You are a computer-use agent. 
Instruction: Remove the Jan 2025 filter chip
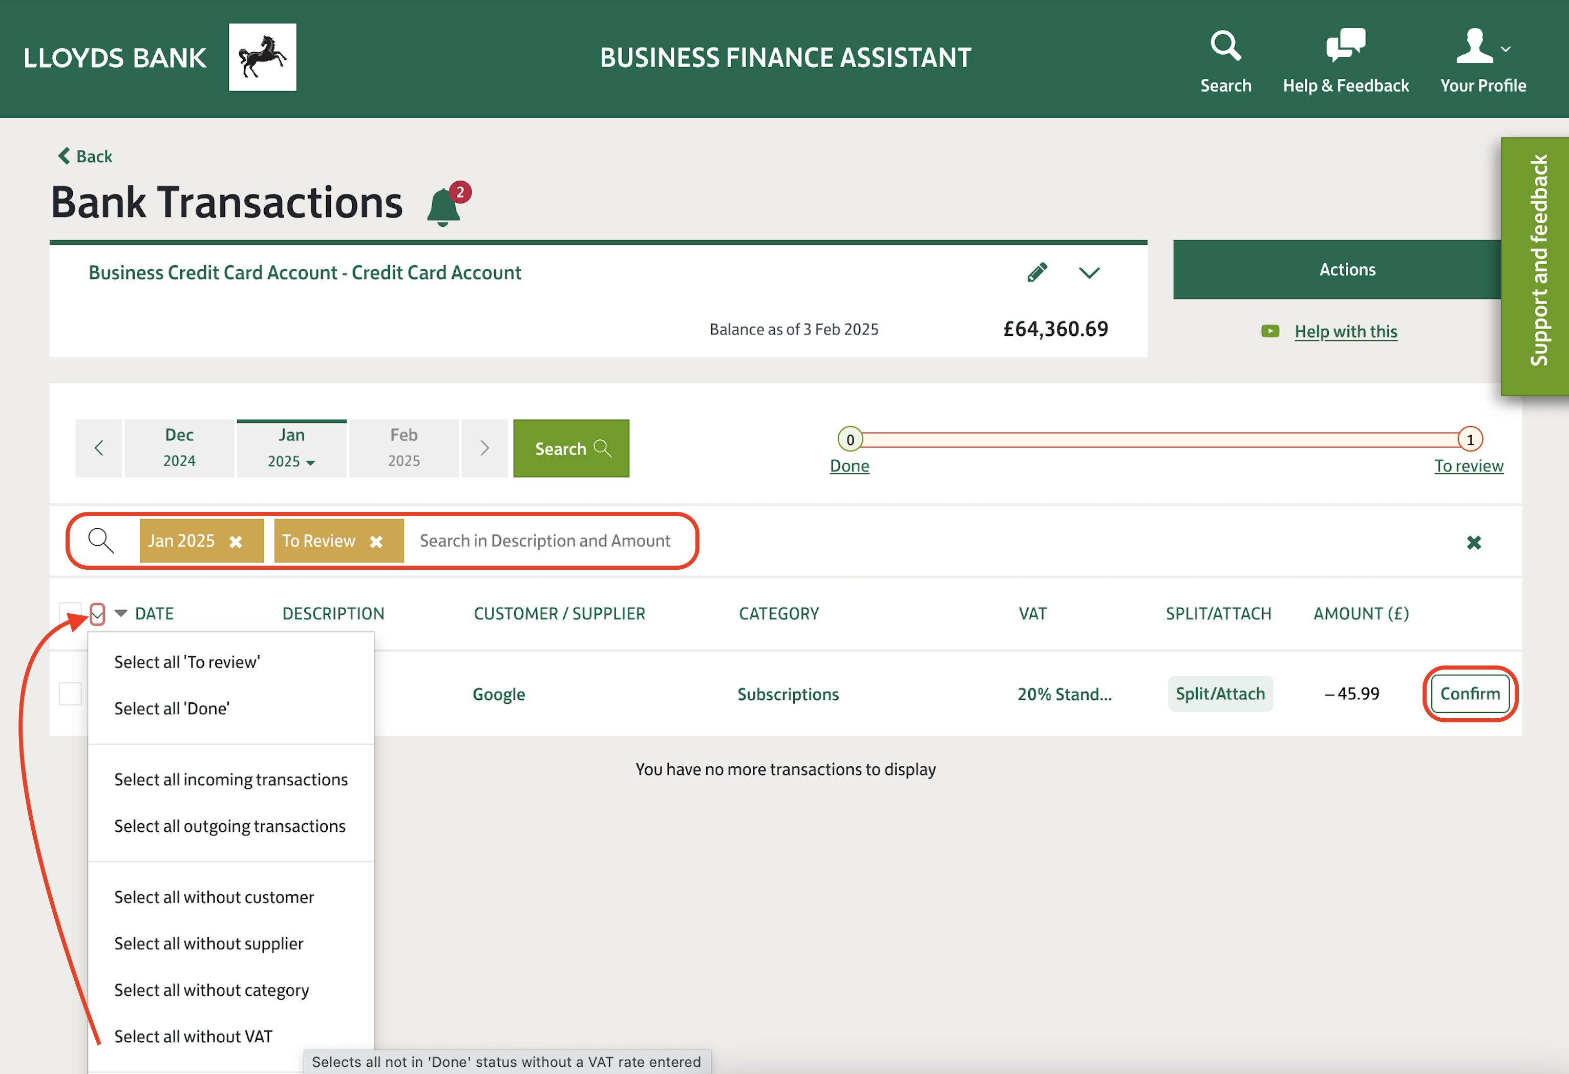point(236,542)
